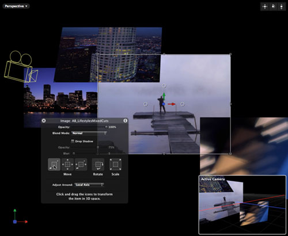288x236 pixels.
Task: Click the Rotate icon in the HUD
Action: (x=98, y=165)
